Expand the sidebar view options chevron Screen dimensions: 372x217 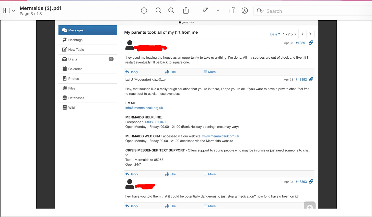tap(14, 11)
